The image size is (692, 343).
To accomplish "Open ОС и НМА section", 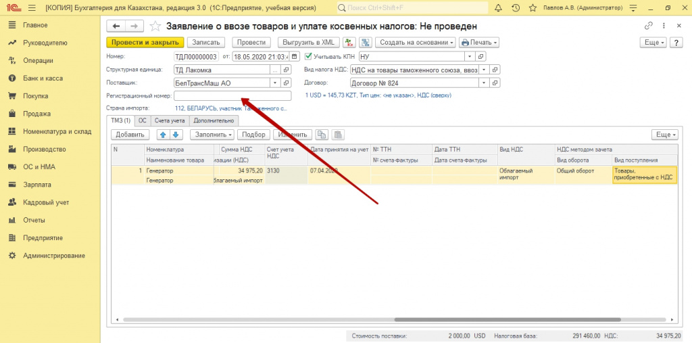I will (x=39, y=166).
